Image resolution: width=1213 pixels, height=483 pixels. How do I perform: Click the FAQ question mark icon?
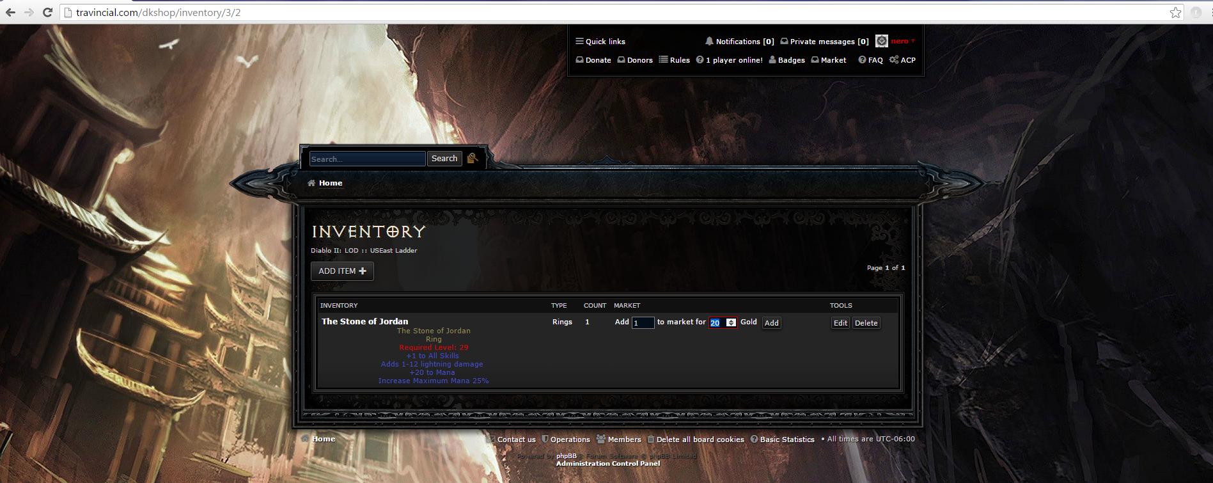(862, 60)
